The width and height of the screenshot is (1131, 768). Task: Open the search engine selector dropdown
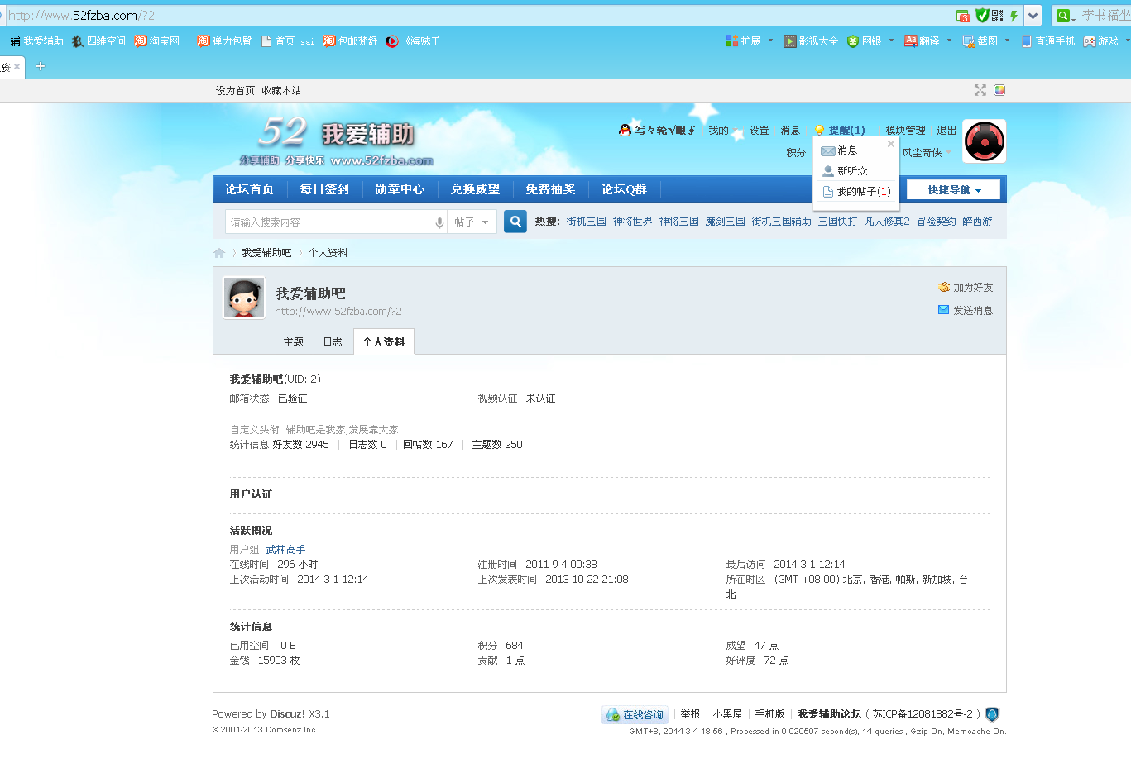[x=1064, y=16]
